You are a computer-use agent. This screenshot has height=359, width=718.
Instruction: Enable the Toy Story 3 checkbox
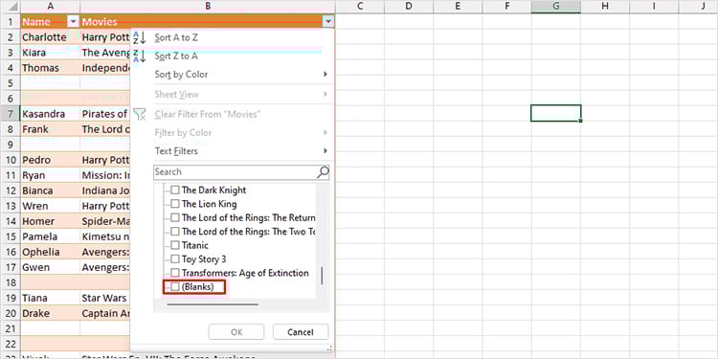point(175,259)
